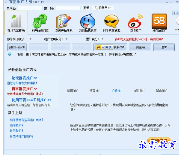Click the red 客户每天坚持挂机 notice text

[139, 39]
